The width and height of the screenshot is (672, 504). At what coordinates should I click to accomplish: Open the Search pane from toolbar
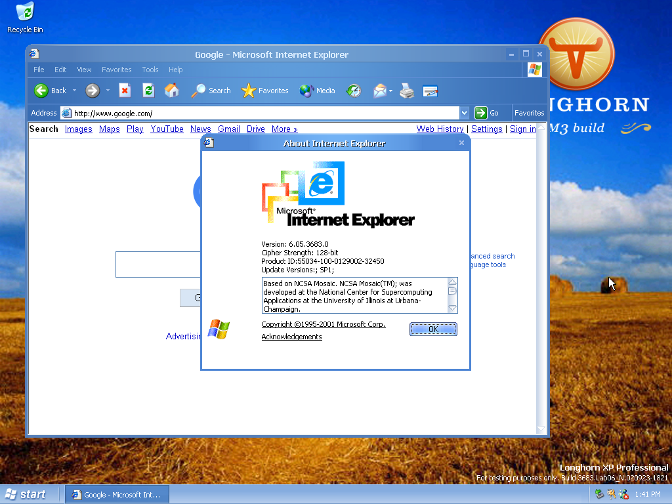[x=211, y=91]
